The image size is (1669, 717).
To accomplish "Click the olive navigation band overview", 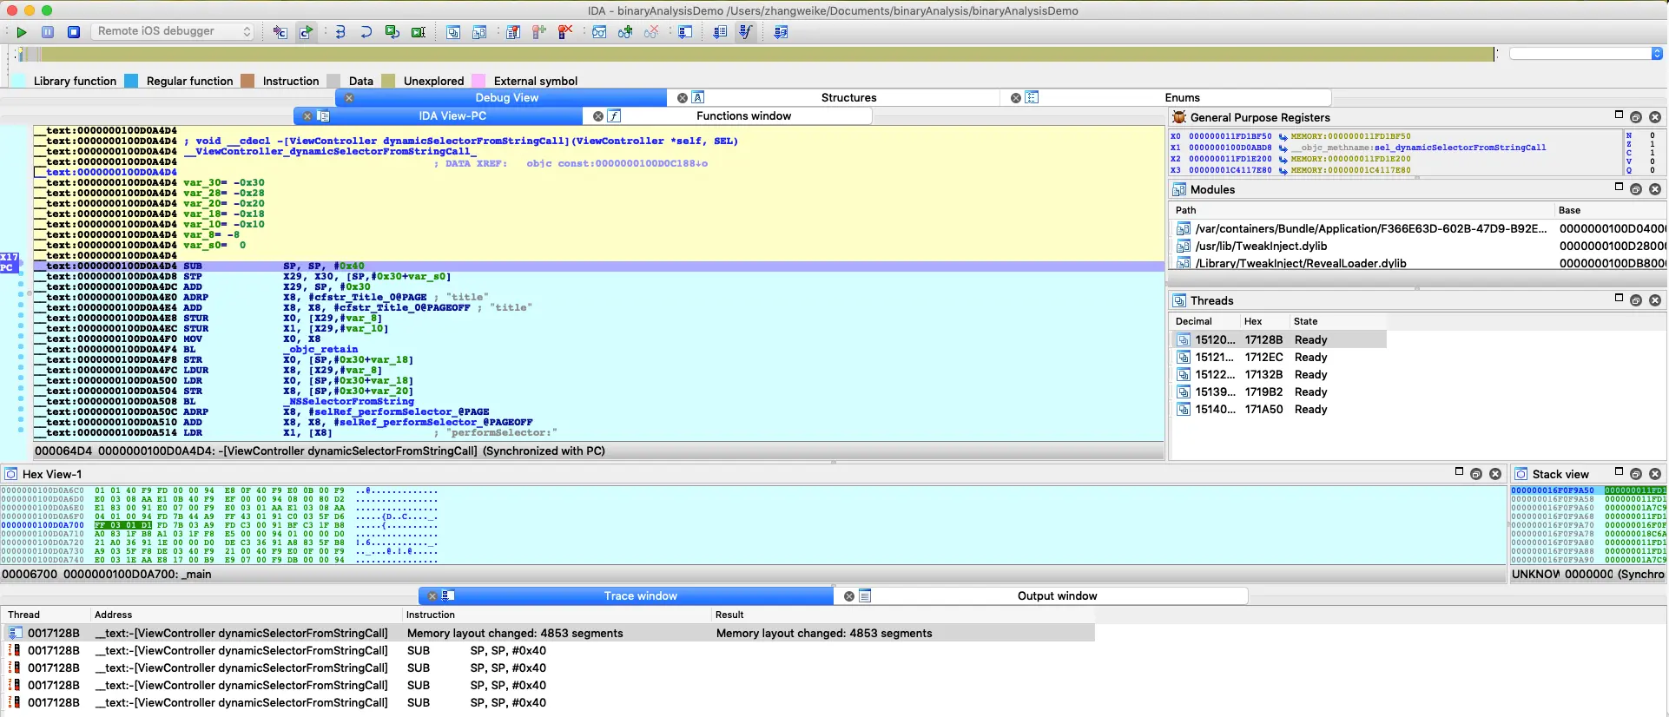I will tap(767, 54).
